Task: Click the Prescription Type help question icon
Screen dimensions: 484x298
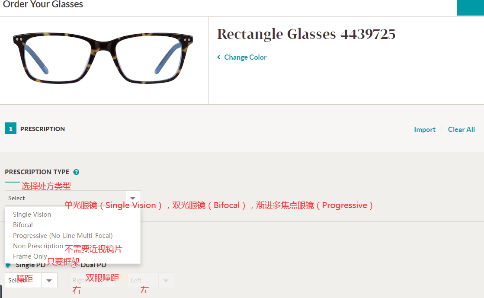Action: (x=76, y=172)
